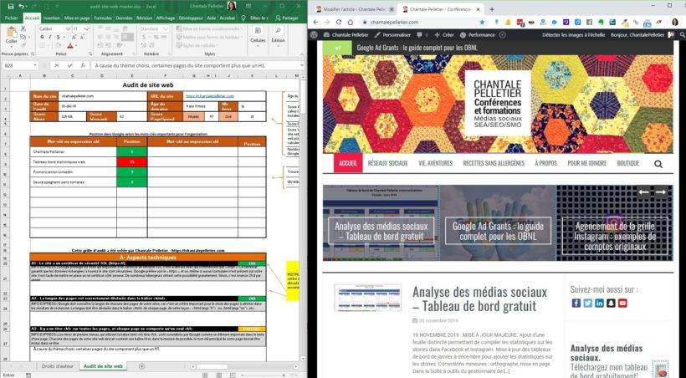Click Créer in WordPress admin bar
The image size is (686, 378).
pyautogui.click(x=444, y=34)
